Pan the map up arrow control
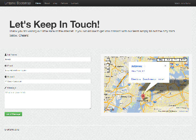The image size is (196, 140). [x=108, y=59]
